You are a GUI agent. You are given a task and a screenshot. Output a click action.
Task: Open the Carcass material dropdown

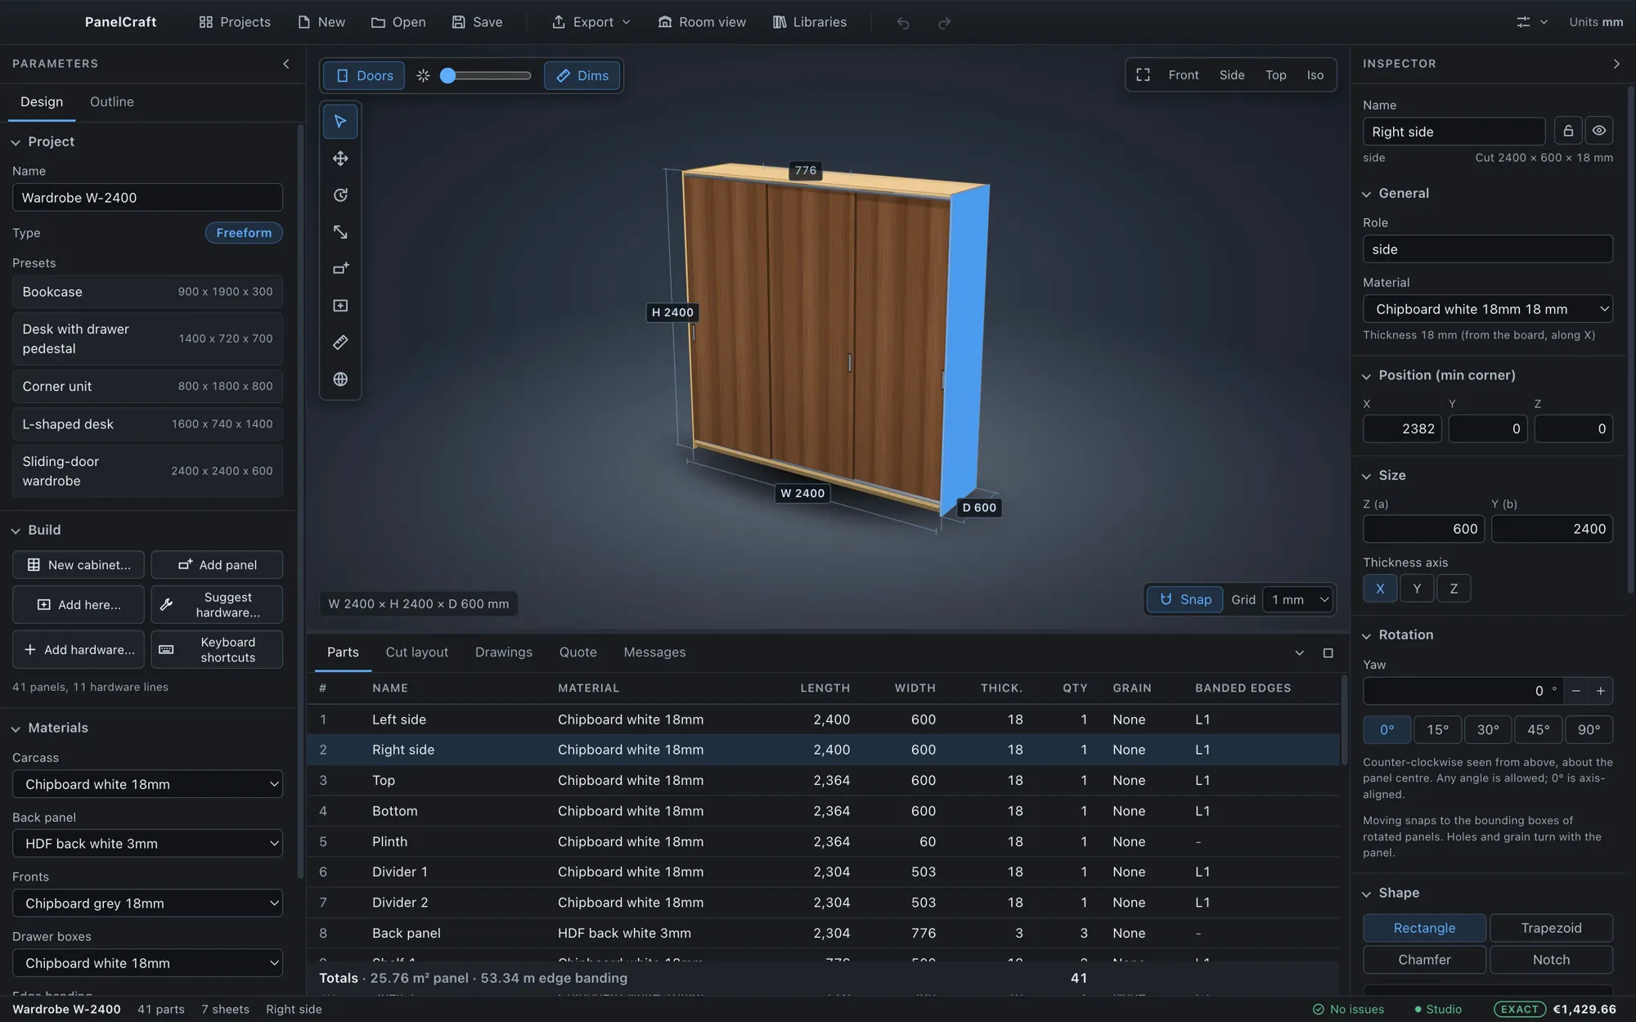(x=147, y=784)
